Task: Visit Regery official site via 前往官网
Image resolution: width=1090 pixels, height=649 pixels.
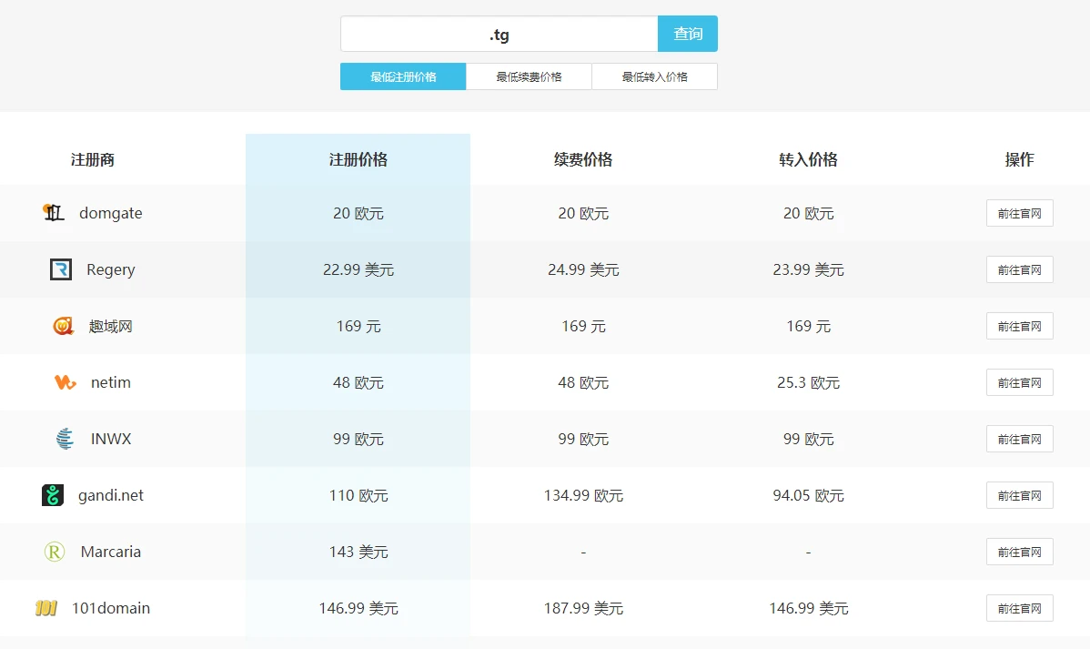Action: [x=1019, y=269]
